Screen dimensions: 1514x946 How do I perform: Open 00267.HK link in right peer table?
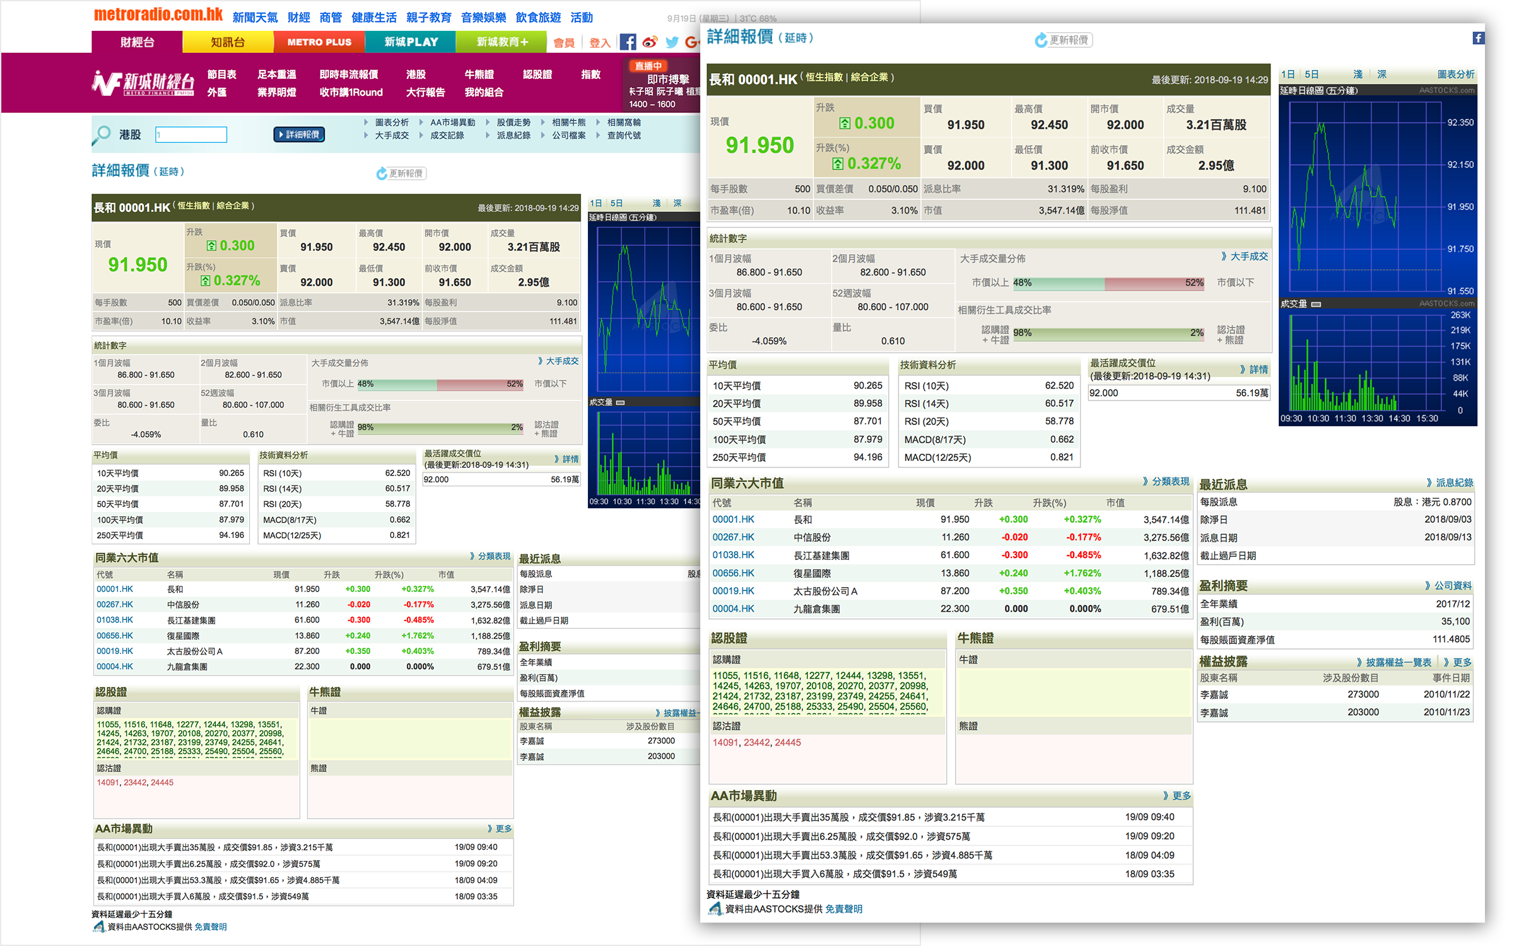[x=733, y=537]
